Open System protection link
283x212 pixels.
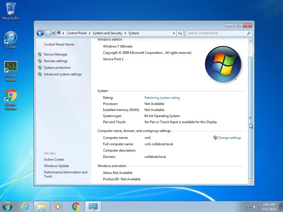pos(57,68)
